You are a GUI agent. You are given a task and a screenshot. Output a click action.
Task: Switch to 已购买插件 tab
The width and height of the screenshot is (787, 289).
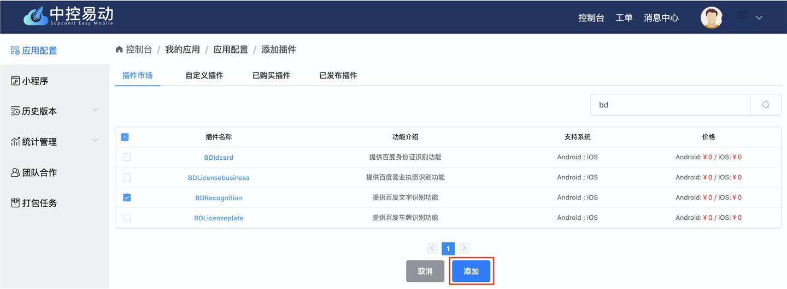271,75
